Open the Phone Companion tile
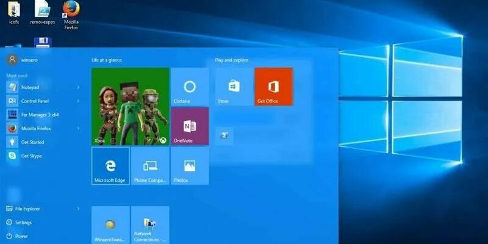Viewport: 488px width, 244px height. pos(150,166)
